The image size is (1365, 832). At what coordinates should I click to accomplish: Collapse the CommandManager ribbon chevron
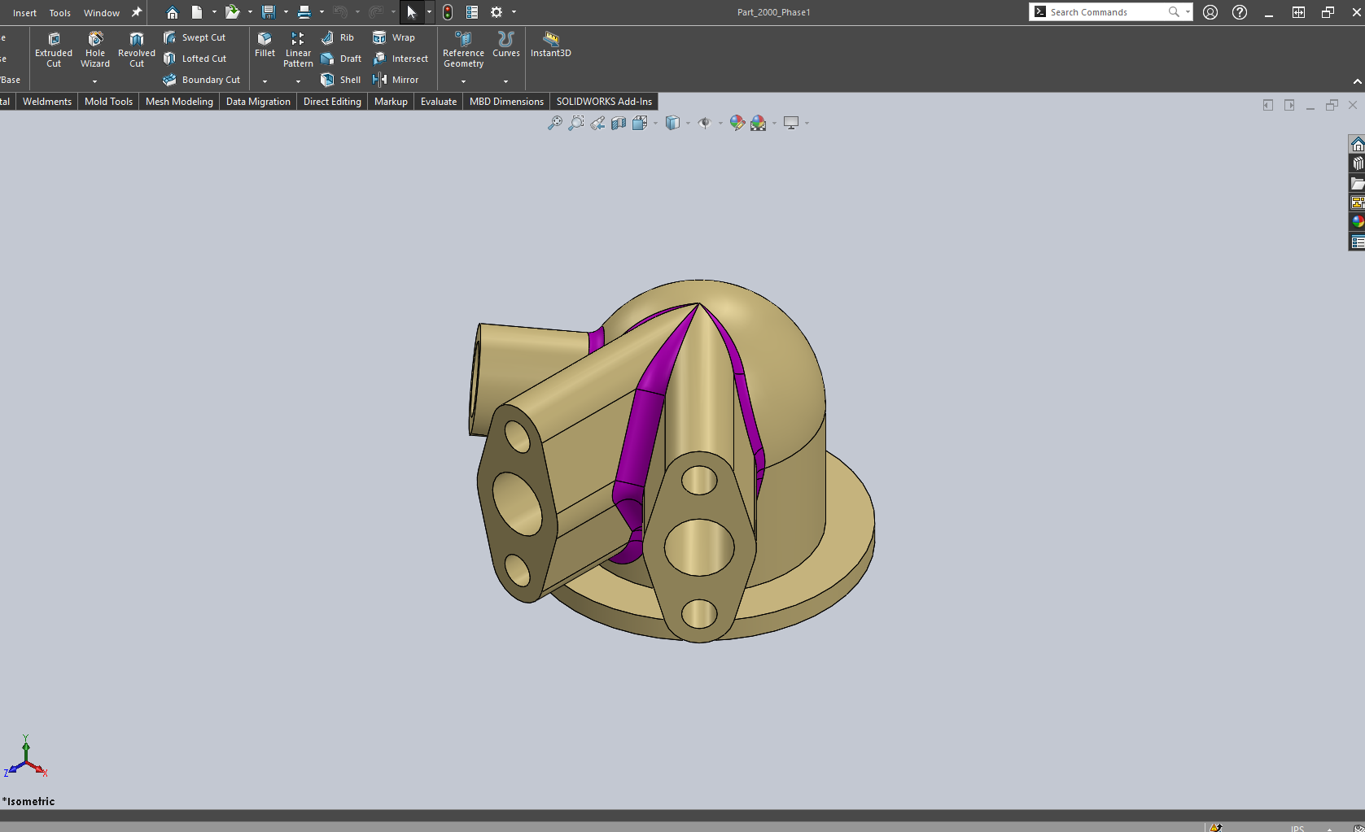pos(1357,81)
